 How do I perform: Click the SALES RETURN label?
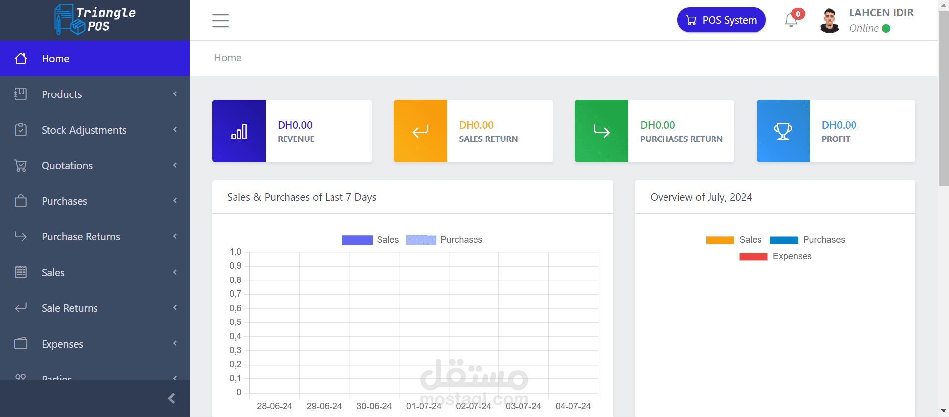coord(488,139)
